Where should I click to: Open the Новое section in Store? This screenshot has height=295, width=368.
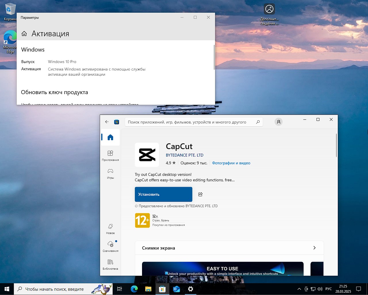coord(110,229)
